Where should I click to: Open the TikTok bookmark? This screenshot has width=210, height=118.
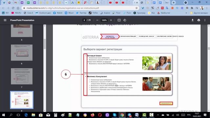(93, 13)
